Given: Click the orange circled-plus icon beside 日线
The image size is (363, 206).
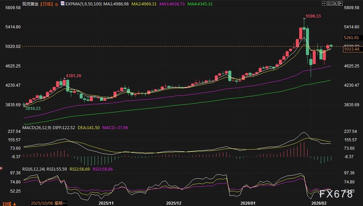Looking at the screenshot, I should [x=56, y=4].
